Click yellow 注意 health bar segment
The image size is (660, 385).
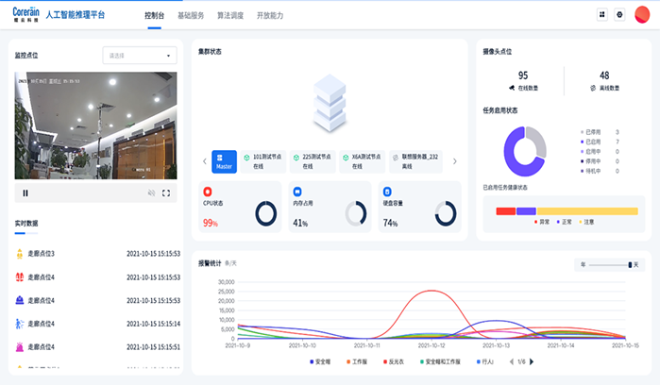click(x=587, y=211)
